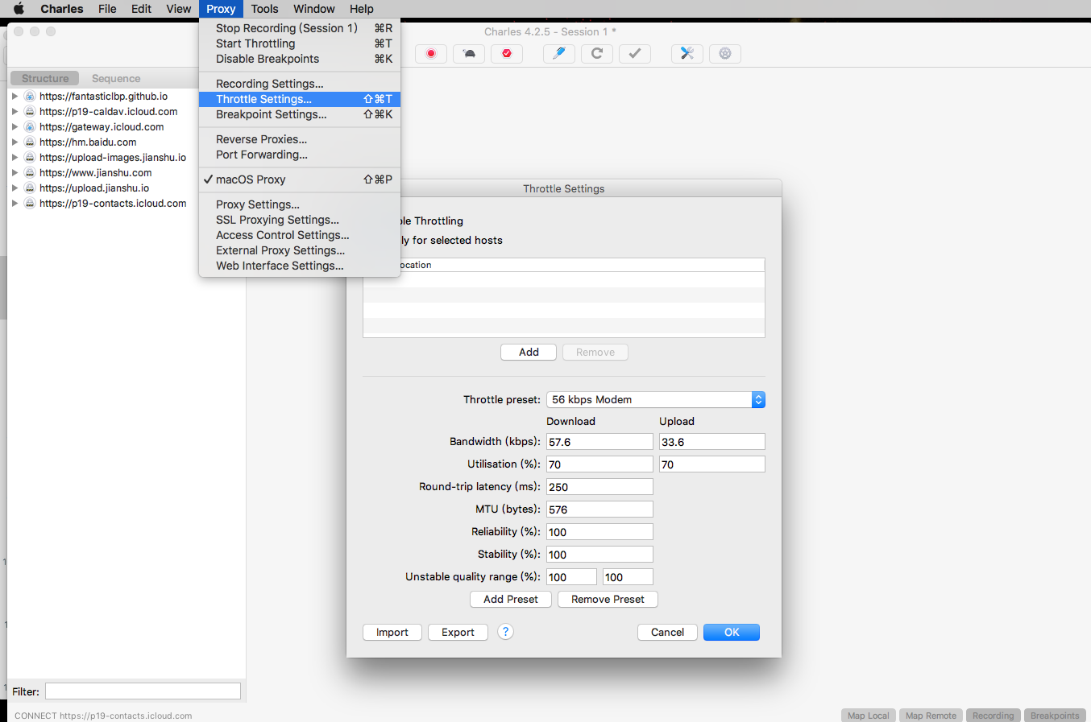Expand the https://www.jianshu.com tree node
This screenshot has width=1091, height=722.
click(15, 173)
